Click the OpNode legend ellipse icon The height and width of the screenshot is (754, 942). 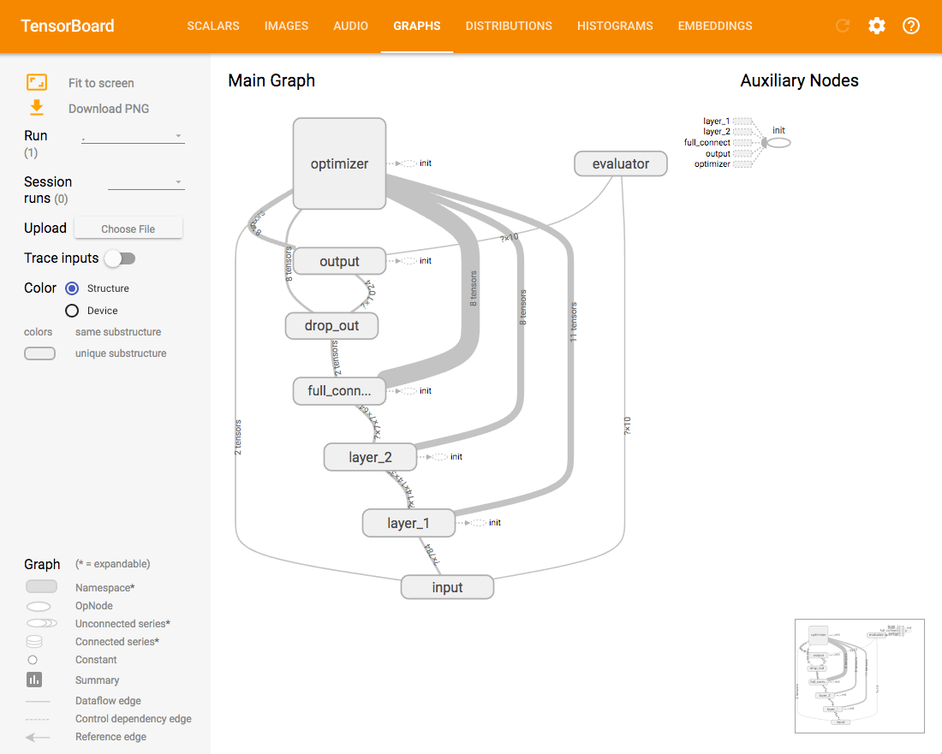39,606
